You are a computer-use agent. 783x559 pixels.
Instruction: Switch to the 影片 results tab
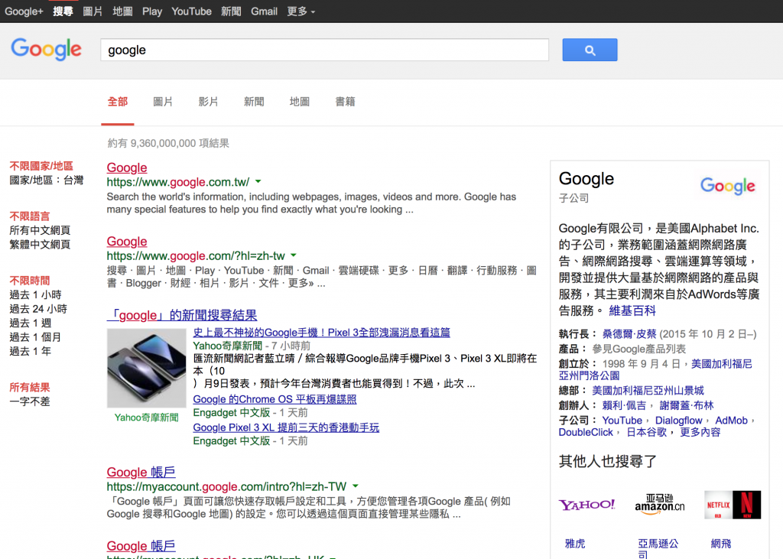coord(208,102)
